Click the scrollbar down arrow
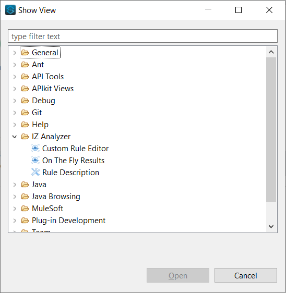The height and width of the screenshot is (293, 286). tap(271, 226)
